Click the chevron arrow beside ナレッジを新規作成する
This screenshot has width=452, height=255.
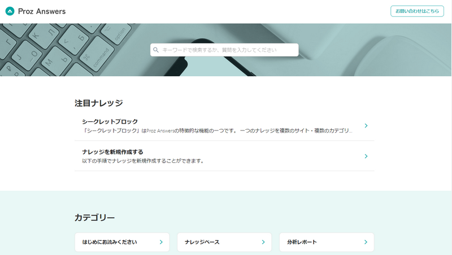click(366, 156)
